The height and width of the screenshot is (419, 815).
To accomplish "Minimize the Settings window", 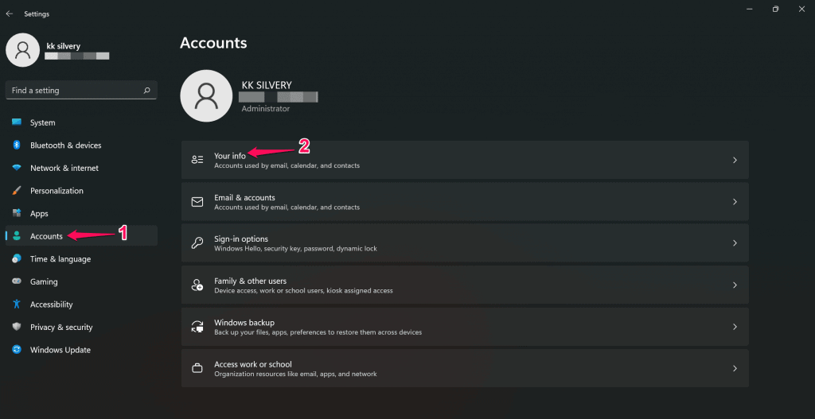I will pos(750,9).
